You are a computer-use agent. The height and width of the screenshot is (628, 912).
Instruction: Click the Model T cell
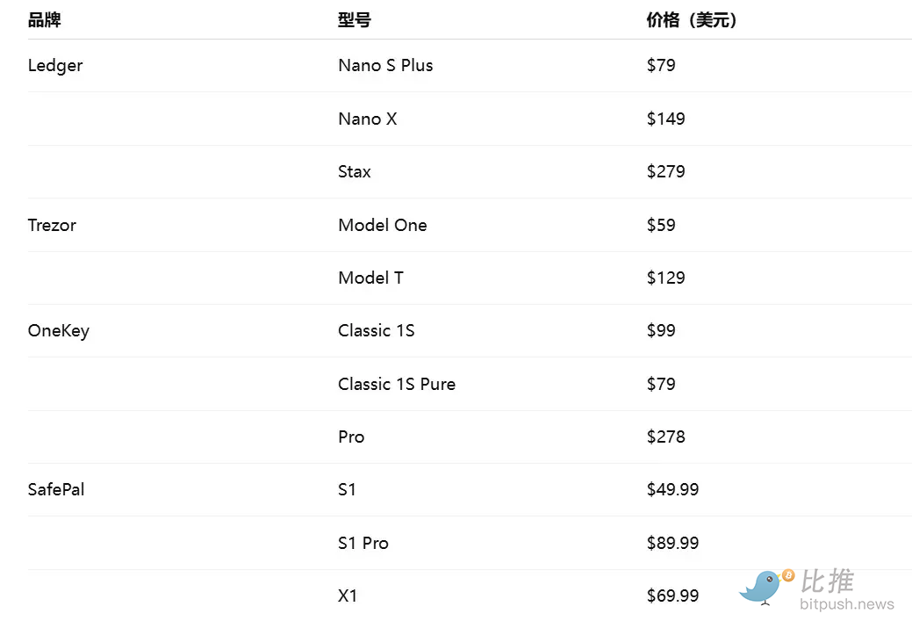coord(370,278)
